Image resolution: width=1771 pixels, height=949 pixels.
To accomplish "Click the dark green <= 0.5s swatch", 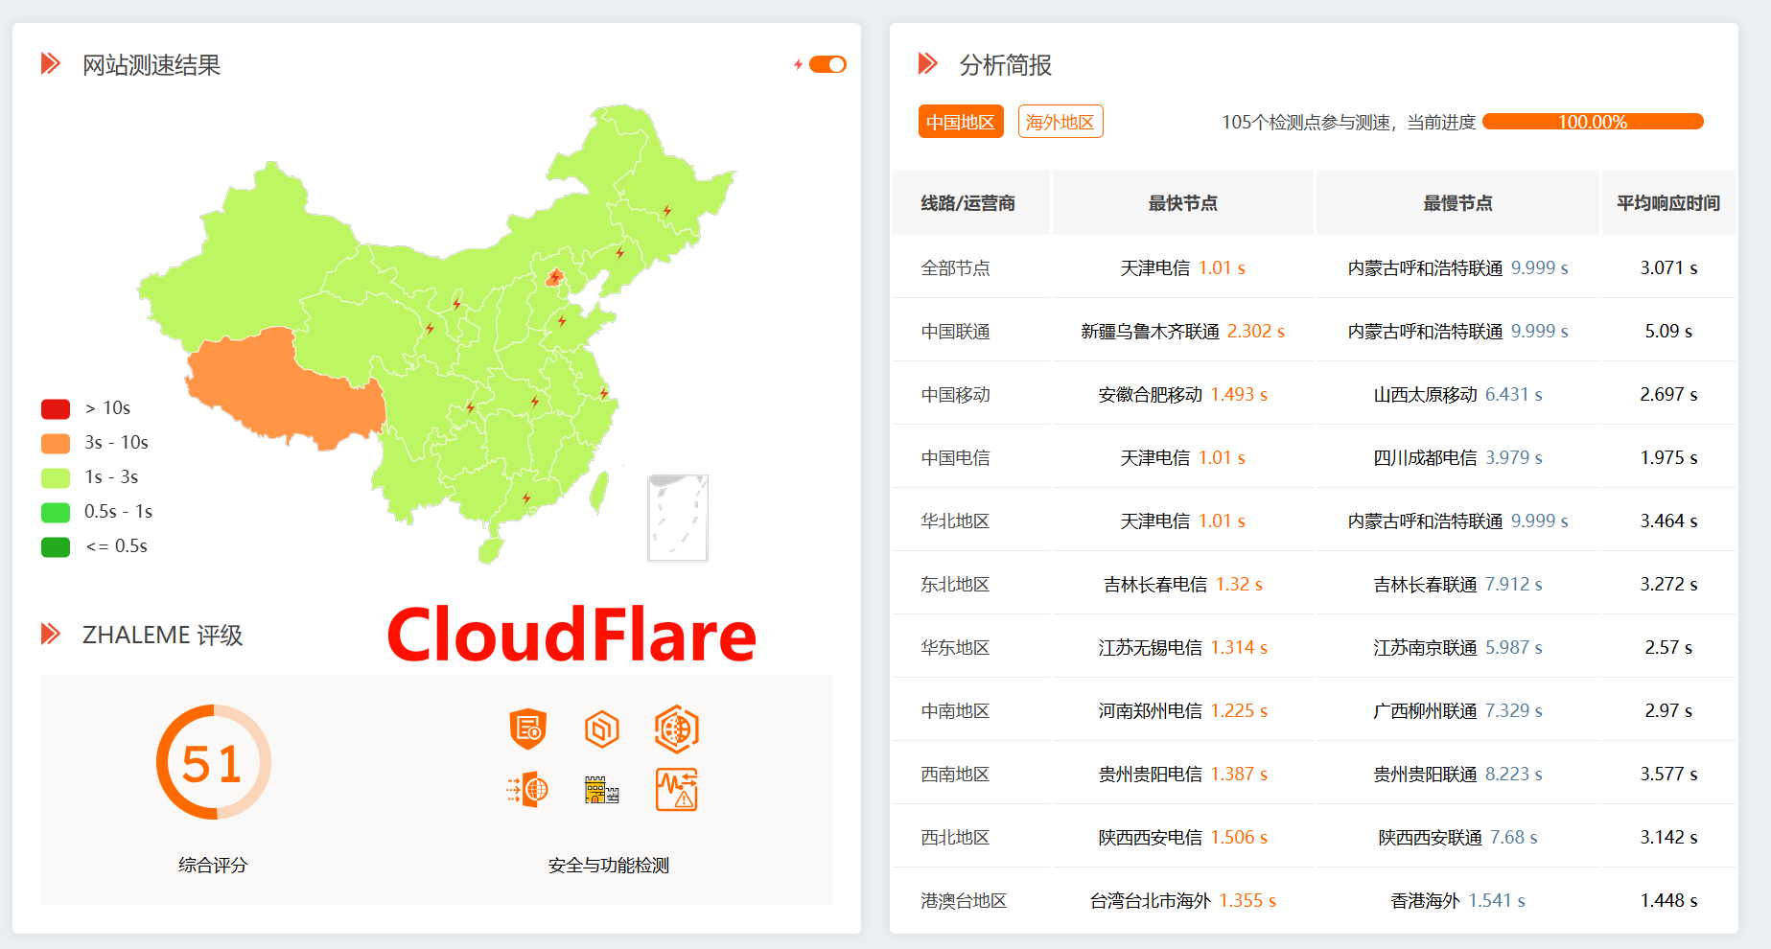I will click(x=56, y=546).
